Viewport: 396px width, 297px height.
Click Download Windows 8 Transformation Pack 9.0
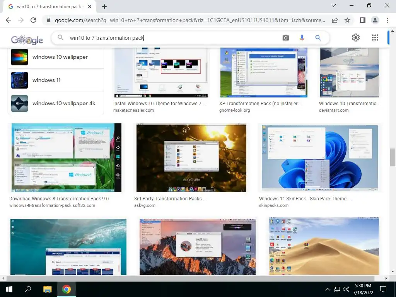(x=59, y=199)
